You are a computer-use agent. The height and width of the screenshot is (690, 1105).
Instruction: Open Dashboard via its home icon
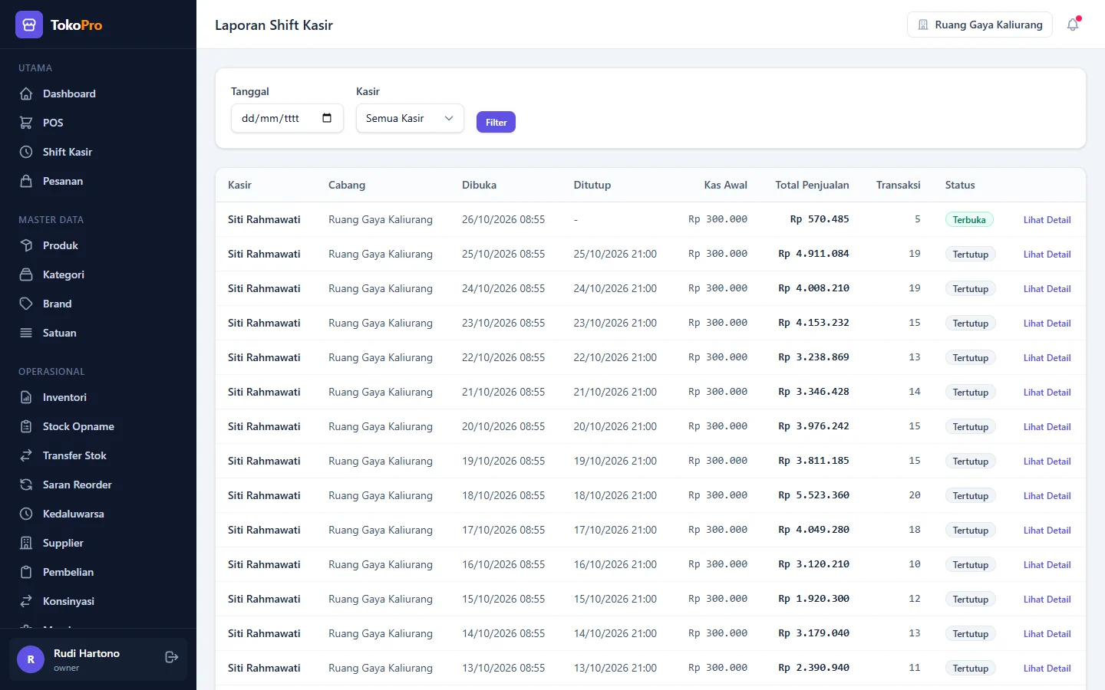click(26, 94)
